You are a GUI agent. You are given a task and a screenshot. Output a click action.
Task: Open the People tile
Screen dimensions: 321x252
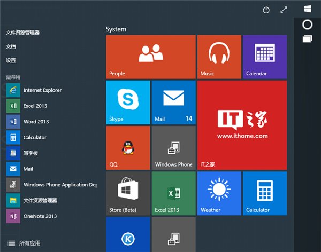151,57
